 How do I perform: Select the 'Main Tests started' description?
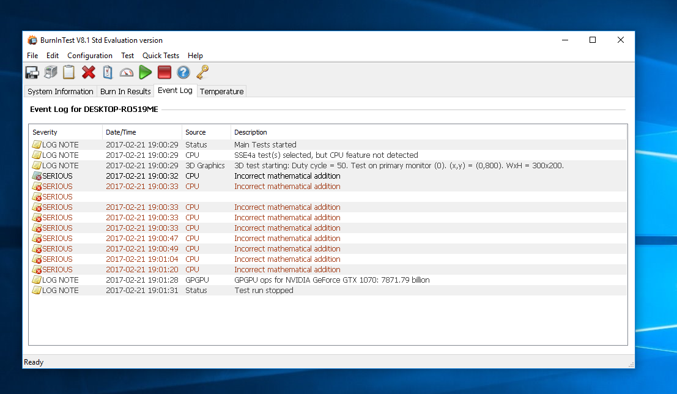pos(265,145)
